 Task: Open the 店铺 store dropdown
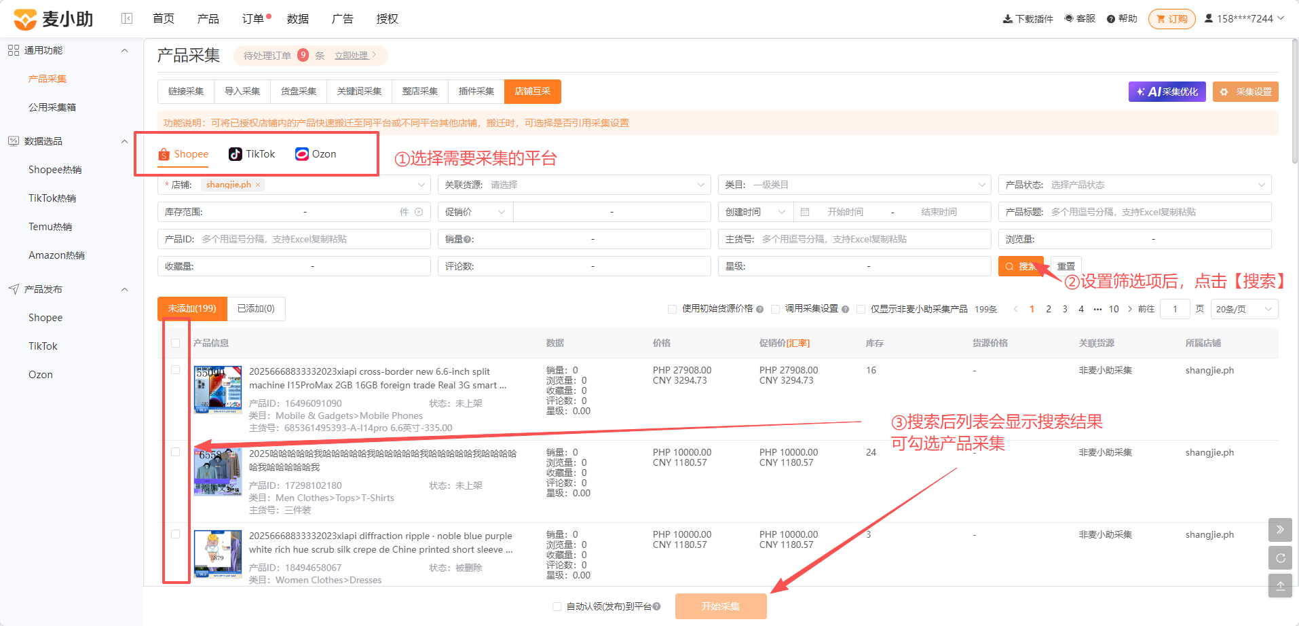click(x=294, y=185)
